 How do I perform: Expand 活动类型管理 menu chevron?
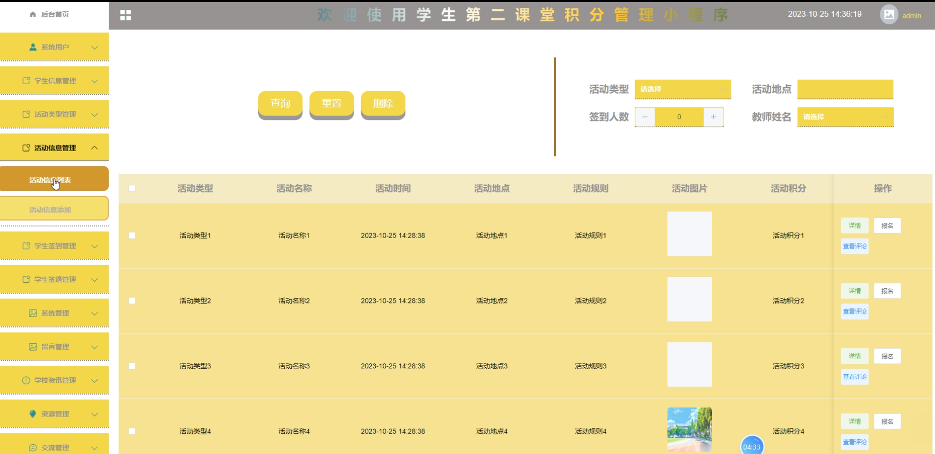point(94,115)
